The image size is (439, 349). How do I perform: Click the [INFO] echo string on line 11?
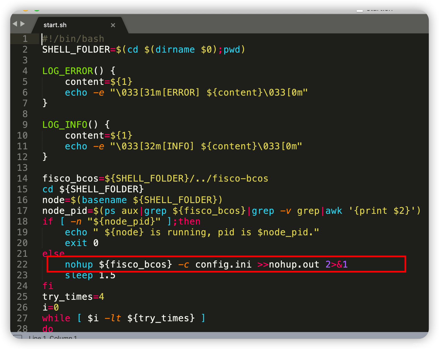point(206,146)
